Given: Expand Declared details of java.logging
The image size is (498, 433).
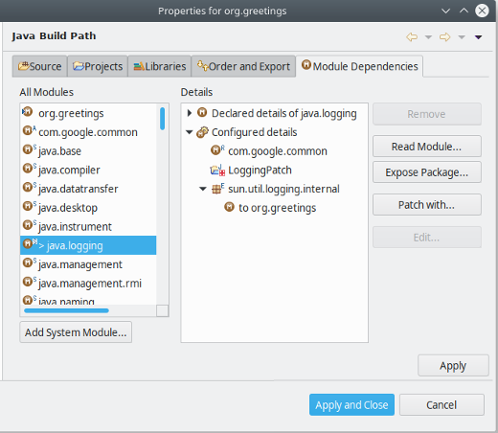Looking at the screenshot, I should (190, 113).
